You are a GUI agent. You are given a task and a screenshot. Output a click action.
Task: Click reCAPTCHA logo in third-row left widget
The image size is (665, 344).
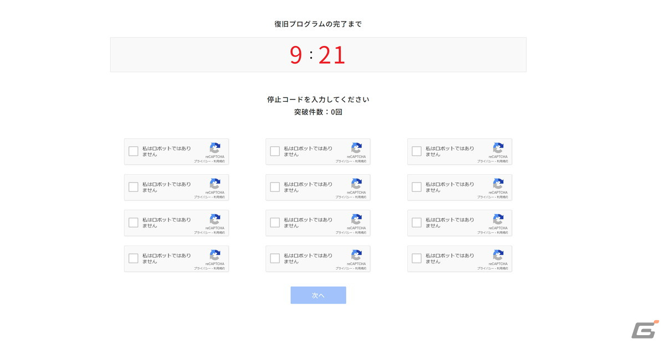tap(215, 219)
